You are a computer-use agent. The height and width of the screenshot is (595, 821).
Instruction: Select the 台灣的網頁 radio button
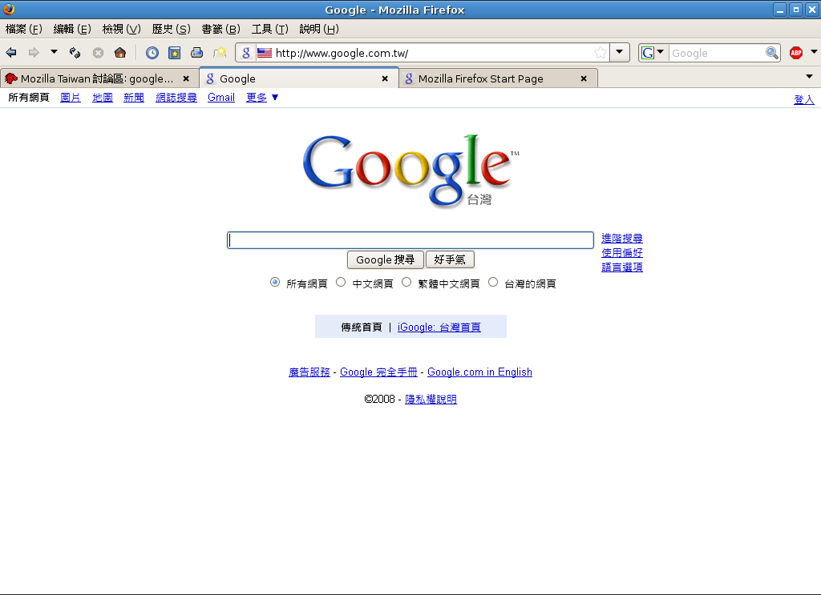(x=493, y=282)
